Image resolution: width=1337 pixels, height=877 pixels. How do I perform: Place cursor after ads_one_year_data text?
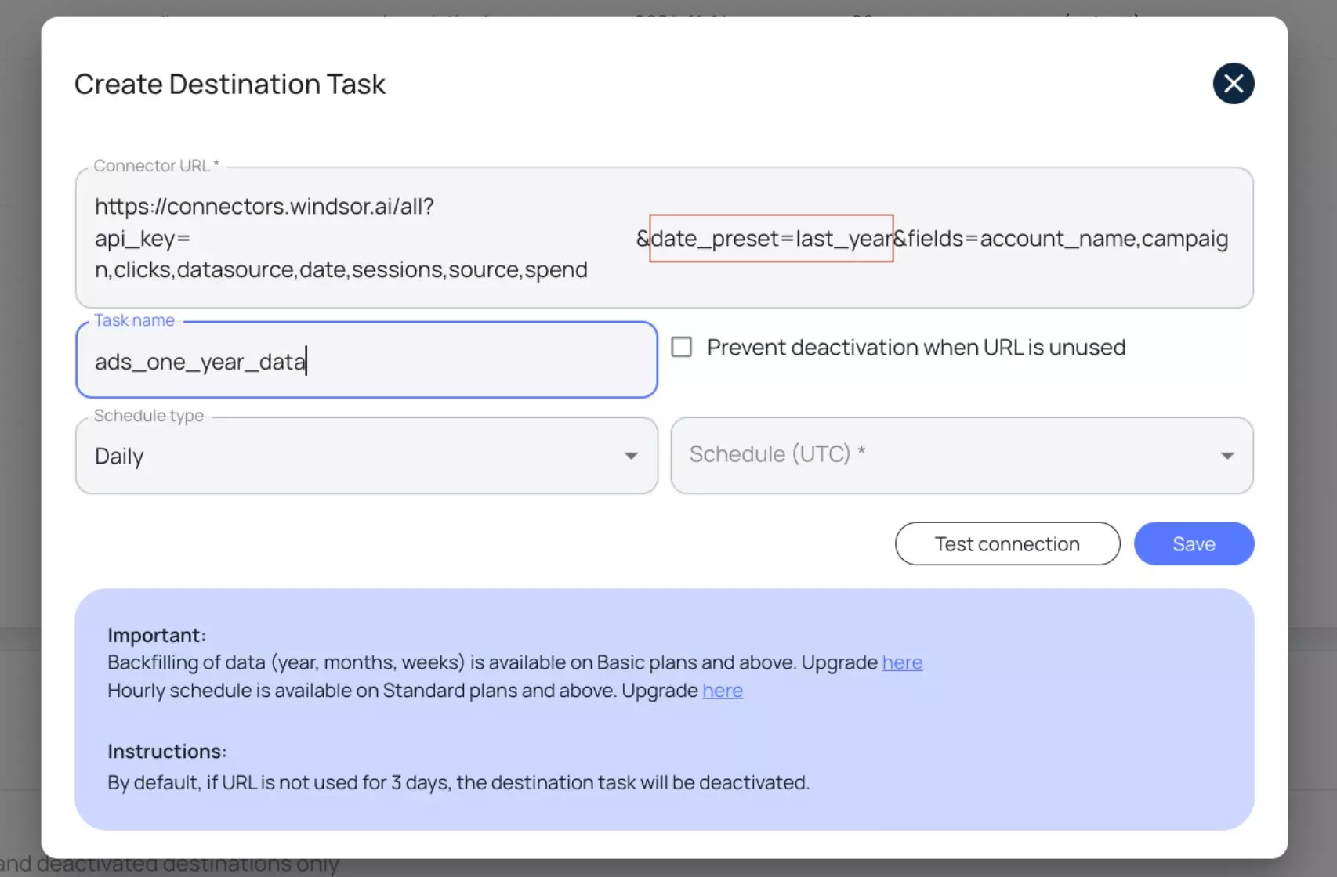(307, 361)
